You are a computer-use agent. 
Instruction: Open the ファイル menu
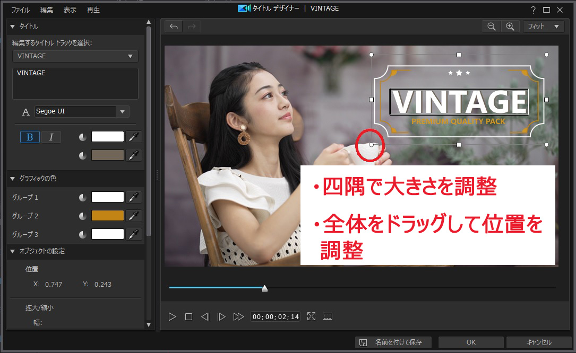click(x=20, y=10)
